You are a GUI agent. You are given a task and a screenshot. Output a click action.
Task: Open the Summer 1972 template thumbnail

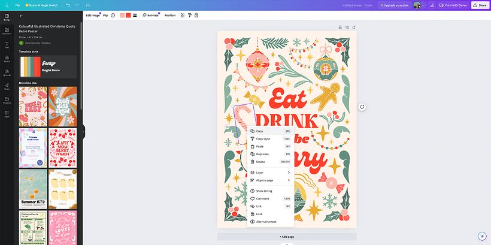[33, 189]
